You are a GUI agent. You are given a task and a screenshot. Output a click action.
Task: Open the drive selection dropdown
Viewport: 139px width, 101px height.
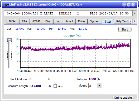135,13
